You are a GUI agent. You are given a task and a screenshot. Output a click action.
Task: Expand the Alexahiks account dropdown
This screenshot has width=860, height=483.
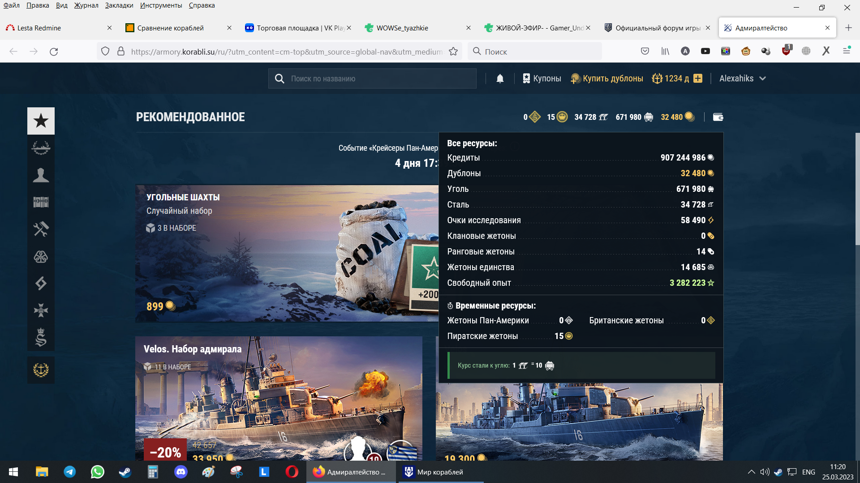tap(743, 79)
